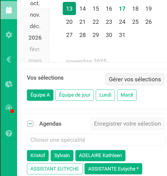The height and width of the screenshot is (176, 167).
Task: Toggle the ASSISTANT EUTYCHE agenda
Action: (x=55, y=169)
